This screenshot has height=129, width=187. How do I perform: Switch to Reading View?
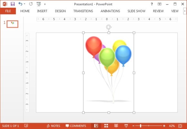[116, 126]
